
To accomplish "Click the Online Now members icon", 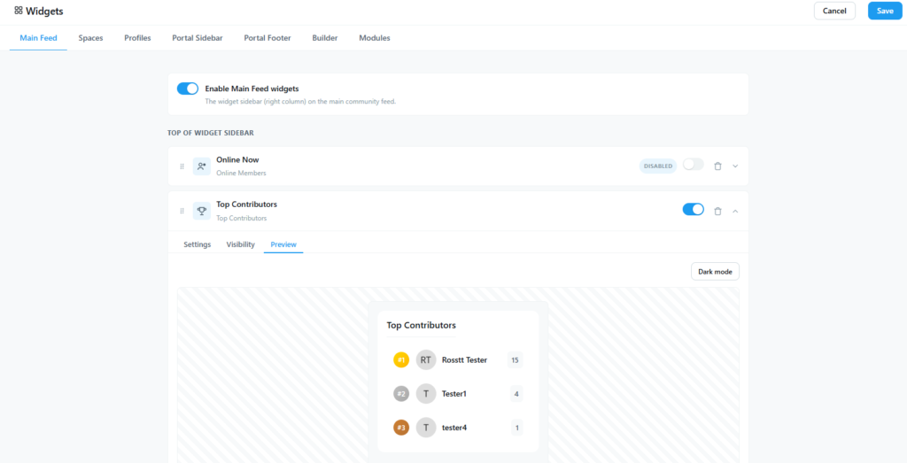I will coord(202,166).
